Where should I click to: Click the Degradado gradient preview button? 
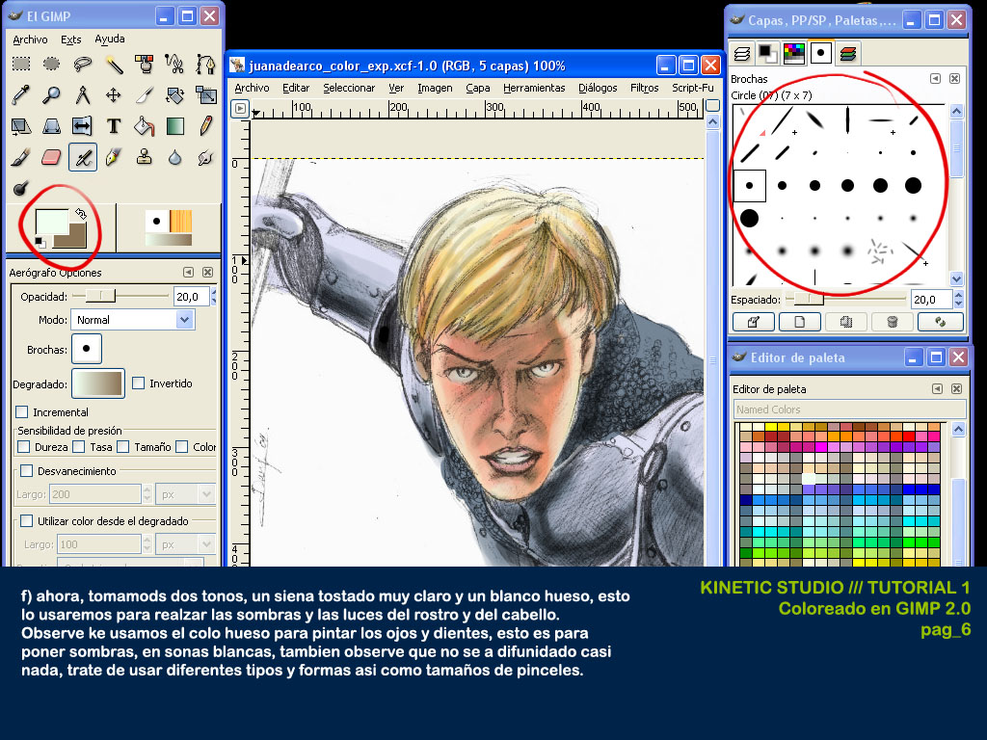[x=98, y=383]
